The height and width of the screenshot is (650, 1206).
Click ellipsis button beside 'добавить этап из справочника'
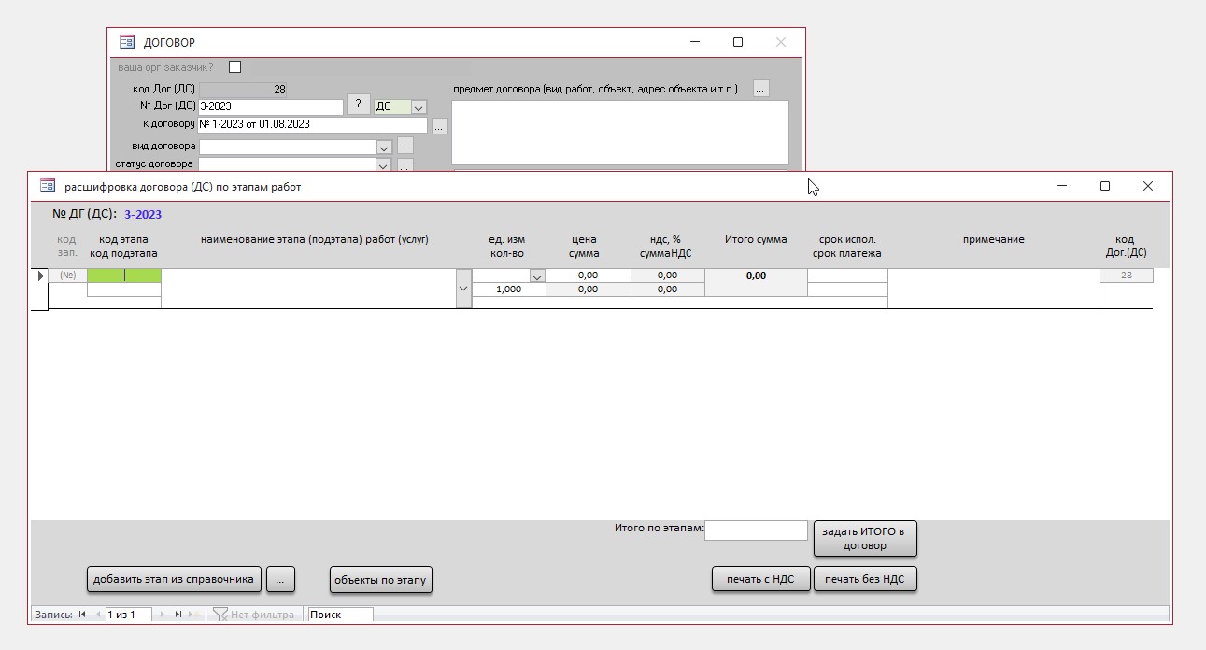click(x=280, y=580)
